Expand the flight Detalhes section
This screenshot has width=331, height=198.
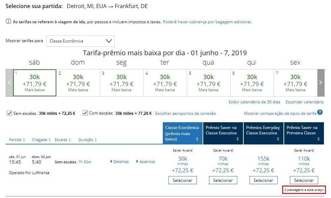[x=119, y=162]
